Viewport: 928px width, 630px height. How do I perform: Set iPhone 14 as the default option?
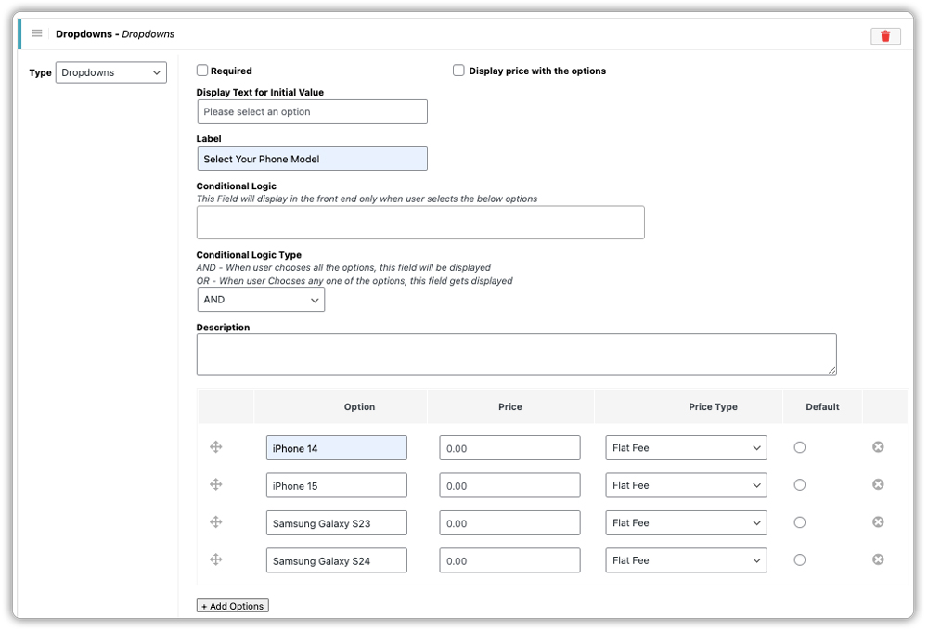pyautogui.click(x=799, y=446)
